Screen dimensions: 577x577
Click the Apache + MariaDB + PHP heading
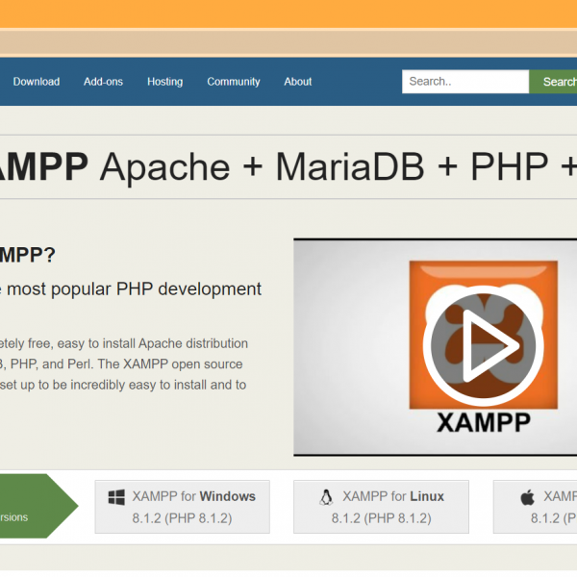click(x=288, y=166)
